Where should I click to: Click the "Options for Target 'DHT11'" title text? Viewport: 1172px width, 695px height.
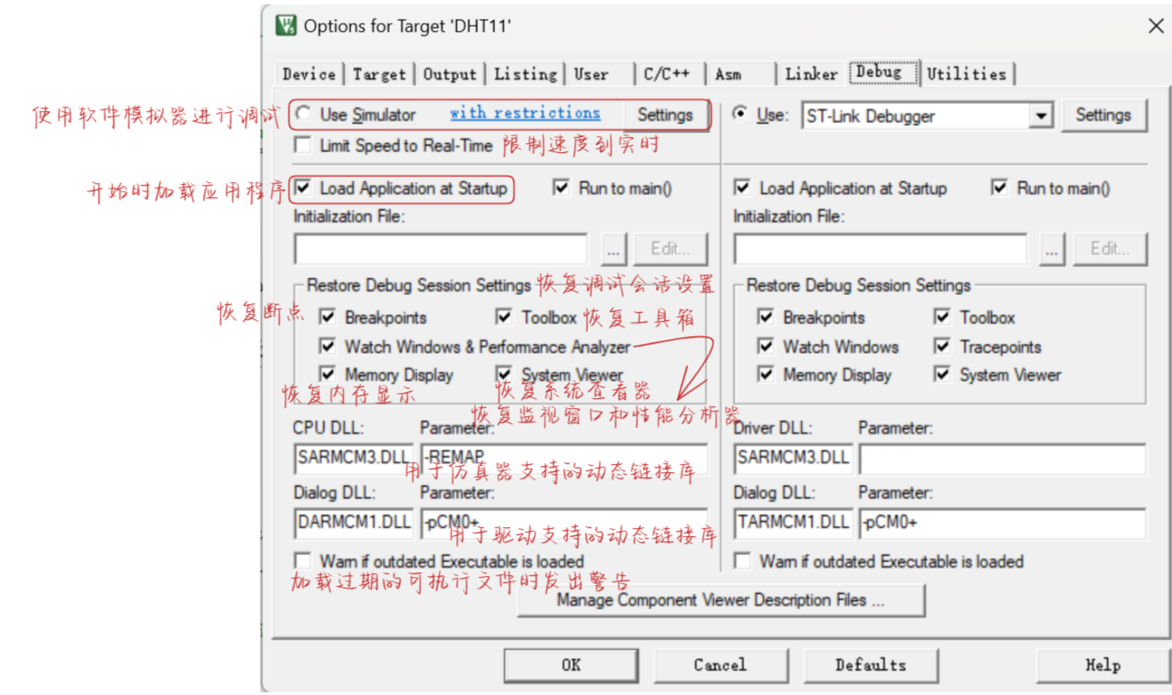[x=407, y=27]
